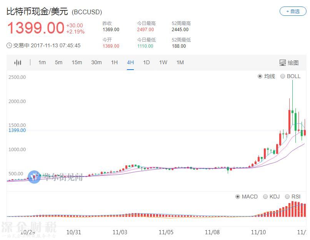Image resolution: width=310 pixels, height=240 pixels.
Task: Select the RSI indicator radio button
Action: [287, 197]
